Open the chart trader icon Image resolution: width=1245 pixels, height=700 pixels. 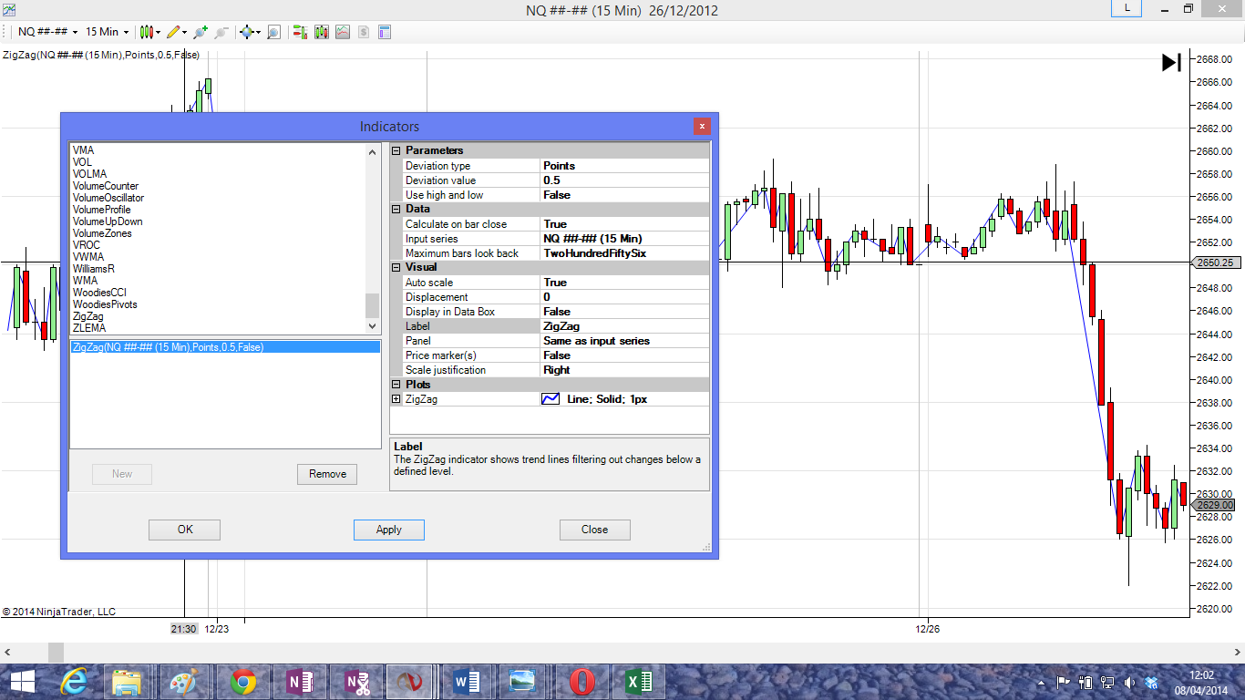[x=300, y=32]
